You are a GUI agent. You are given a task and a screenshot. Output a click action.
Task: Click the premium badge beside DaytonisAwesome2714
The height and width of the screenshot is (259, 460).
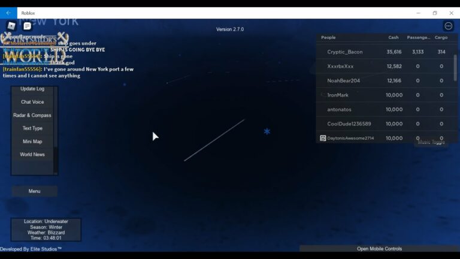click(x=323, y=138)
